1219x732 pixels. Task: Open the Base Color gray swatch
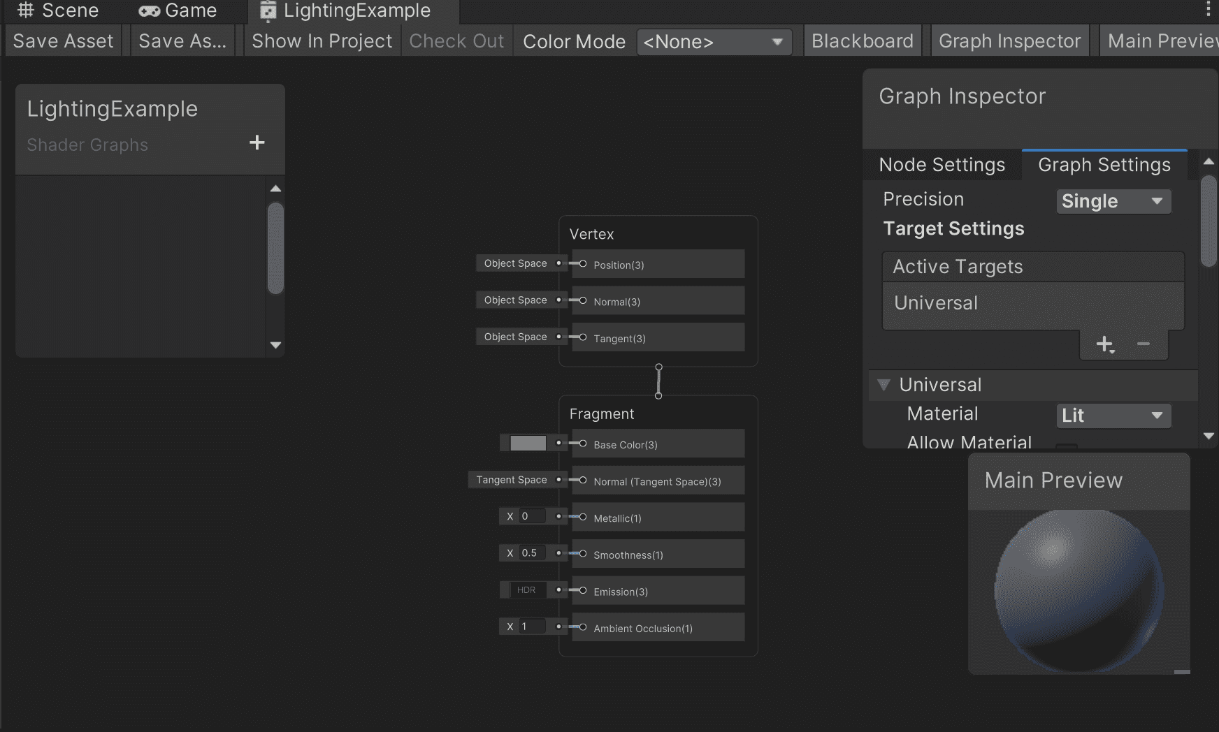(528, 443)
